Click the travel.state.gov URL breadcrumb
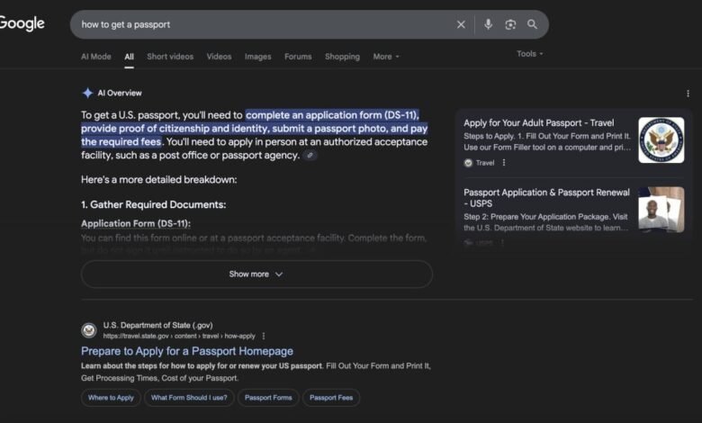 [179, 336]
